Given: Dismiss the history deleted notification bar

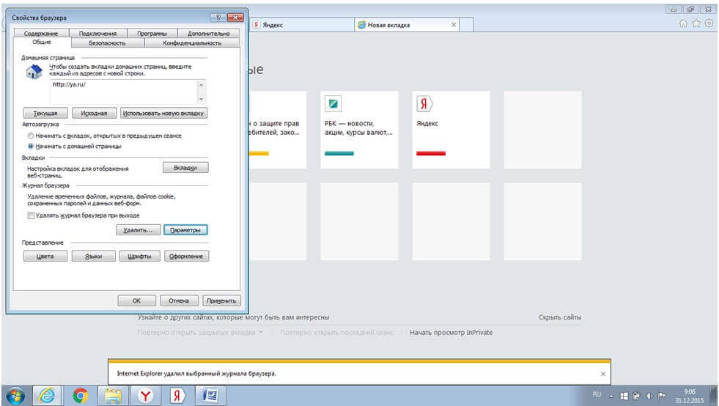Looking at the screenshot, I should [602, 374].
